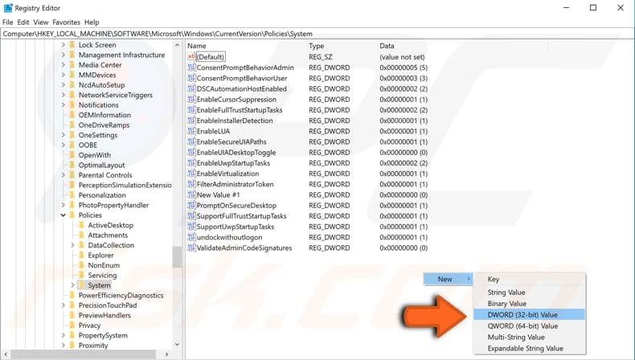Click the tree pane vertical scrollbar thumb
Screen dimensions: 635x360
tap(177, 257)
